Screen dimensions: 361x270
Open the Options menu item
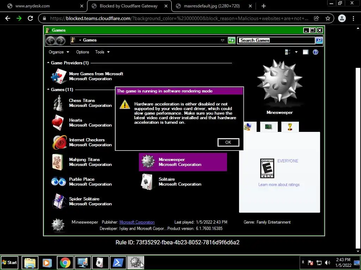82,52
